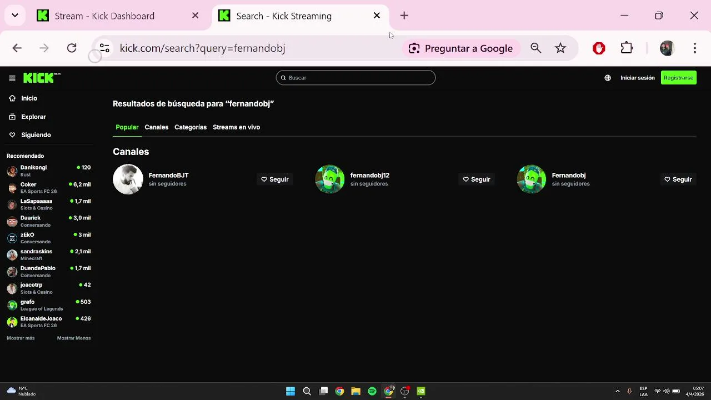
Task: Click the red ad-blocker extension icon
Action: coord(599,48)
